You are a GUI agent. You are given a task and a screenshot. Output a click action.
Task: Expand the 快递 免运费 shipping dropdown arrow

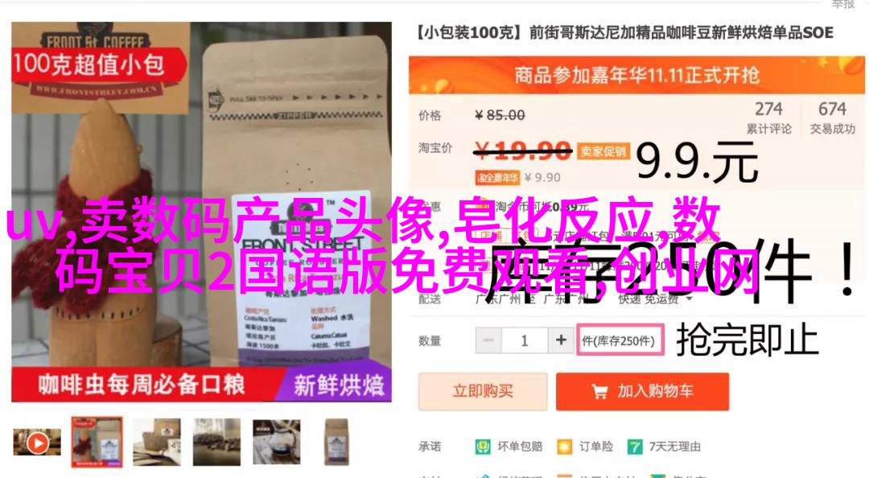pyautogui.click(x=690, y=299)
